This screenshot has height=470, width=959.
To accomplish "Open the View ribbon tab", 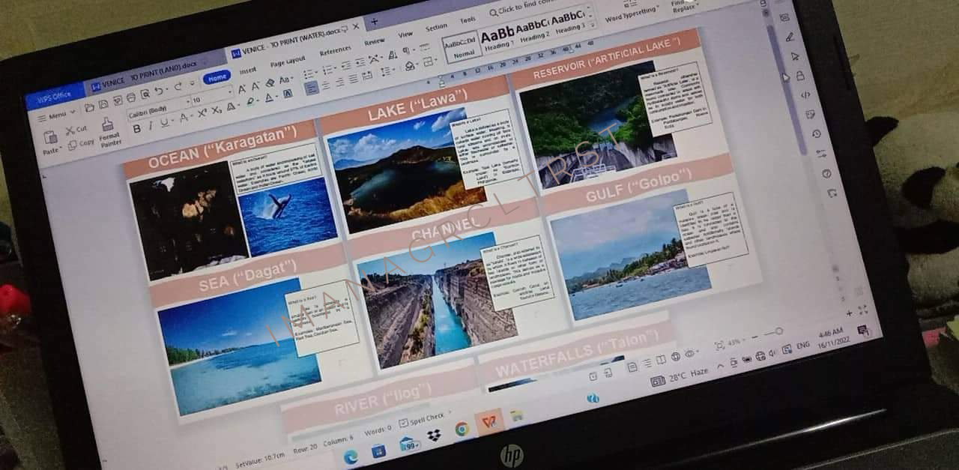I will (405, 34).
